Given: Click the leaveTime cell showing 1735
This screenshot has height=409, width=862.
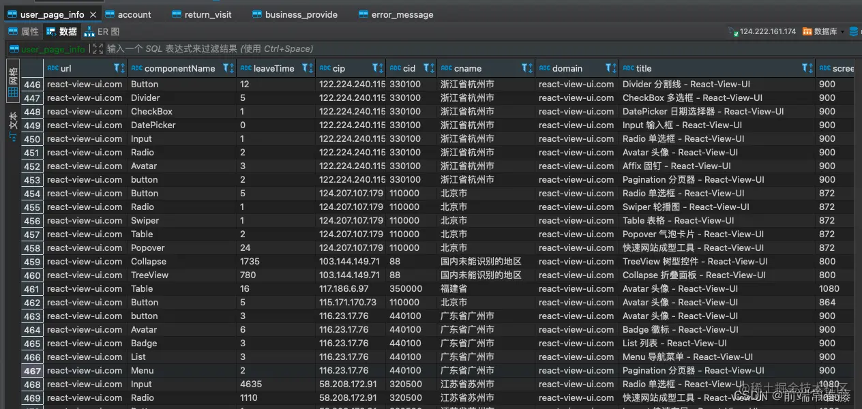Looking at the screenshot, I should (x=276, y=261).
